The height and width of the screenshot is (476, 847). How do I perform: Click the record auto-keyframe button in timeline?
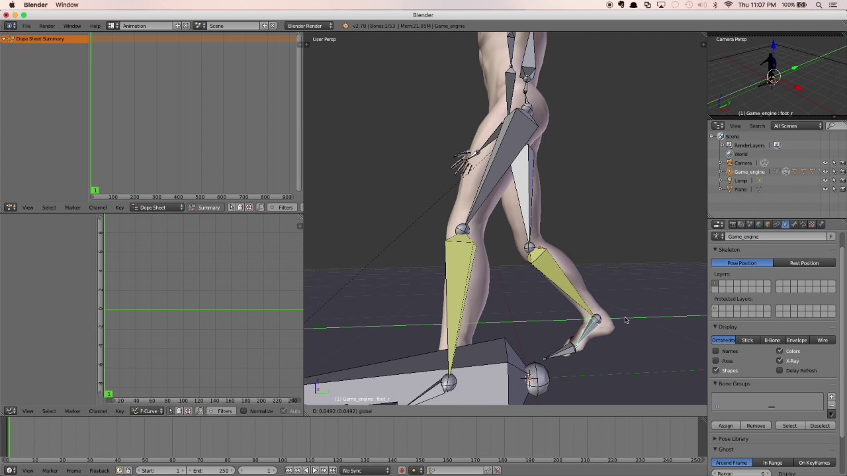[x=402, y=471]
